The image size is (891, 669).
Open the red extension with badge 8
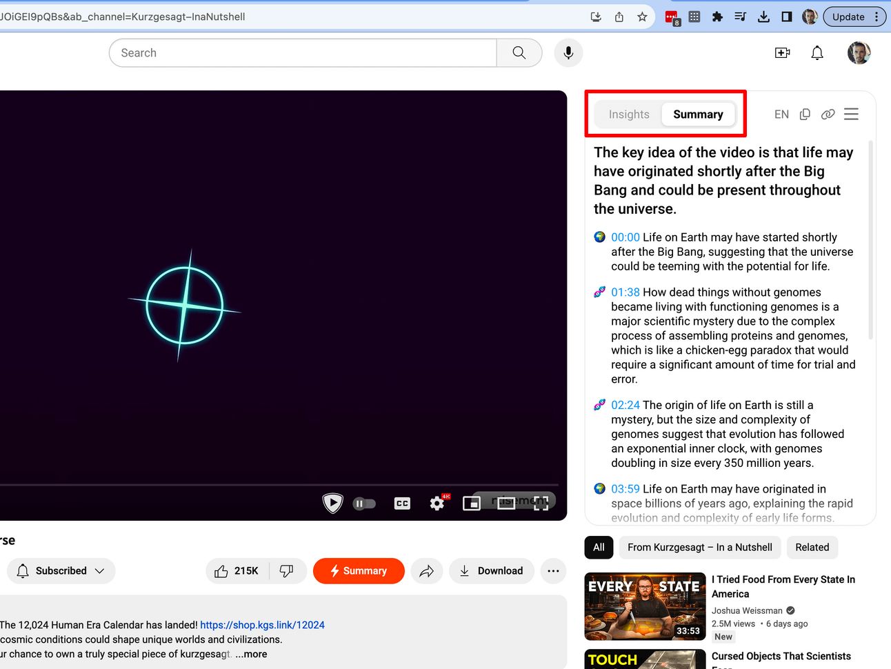(x=672, y=17)
